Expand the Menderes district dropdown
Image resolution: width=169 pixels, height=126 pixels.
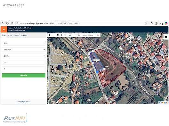coord(24,50)
